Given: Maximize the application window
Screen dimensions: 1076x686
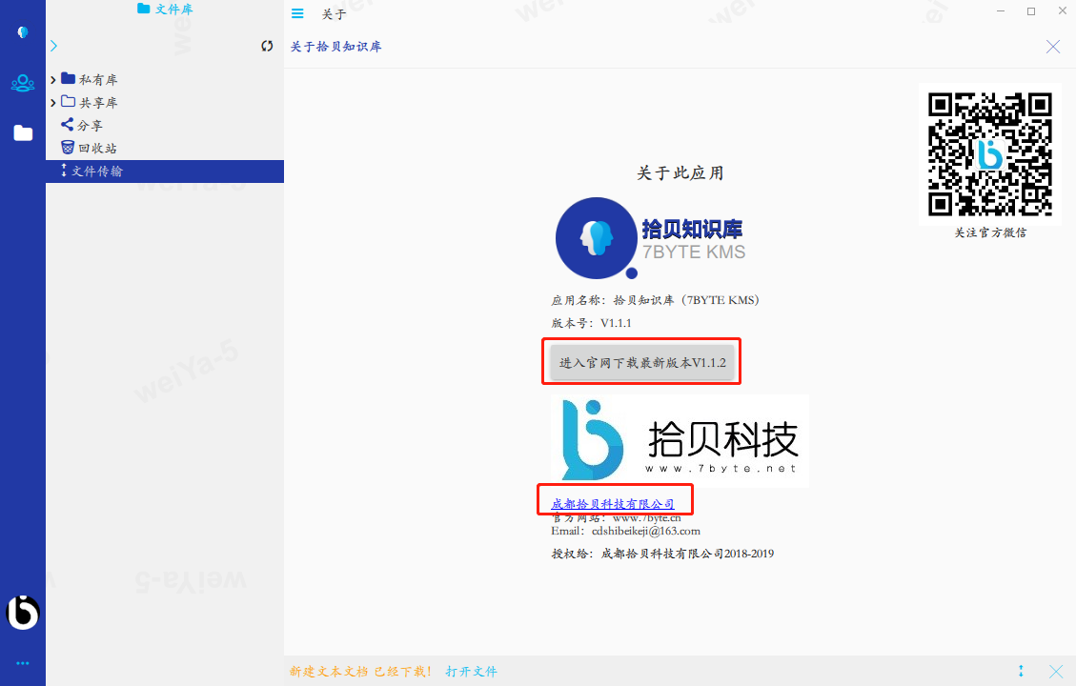Looking at the screenshot, I should click(1030, 11).
